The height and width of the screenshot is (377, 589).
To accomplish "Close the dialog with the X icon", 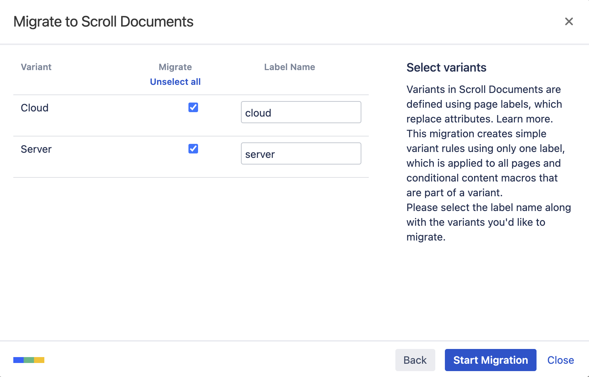I will pyautogui.click(x=569, y=21).
